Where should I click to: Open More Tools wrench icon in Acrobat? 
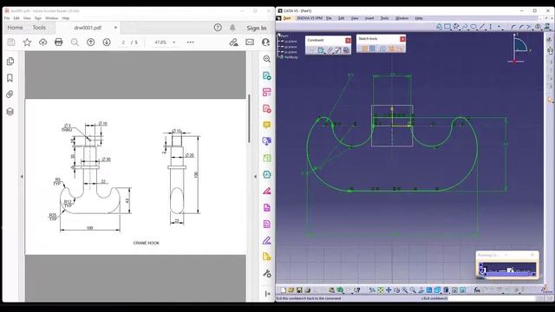pos(267,274)
